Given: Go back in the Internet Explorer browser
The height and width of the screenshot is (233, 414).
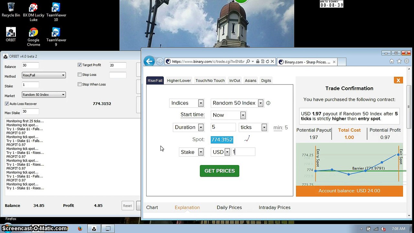Looking at the screenshot, I should pos(149,61).
